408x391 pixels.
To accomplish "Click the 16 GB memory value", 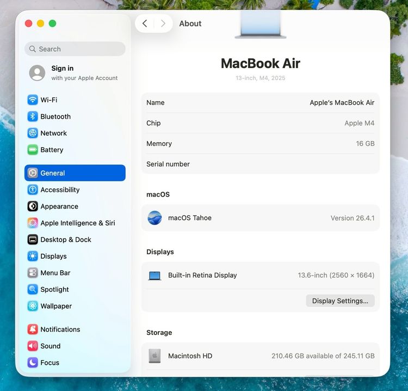I will 365,144.
